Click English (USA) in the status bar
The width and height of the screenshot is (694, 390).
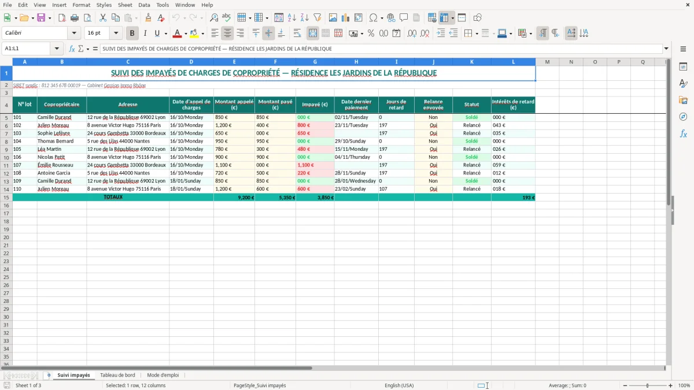click(399, 385)
